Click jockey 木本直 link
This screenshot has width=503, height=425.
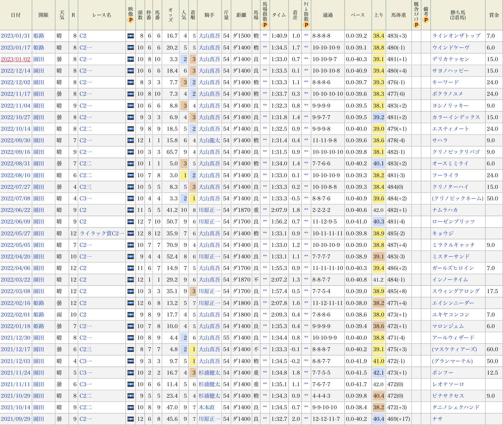coord(207,408)
